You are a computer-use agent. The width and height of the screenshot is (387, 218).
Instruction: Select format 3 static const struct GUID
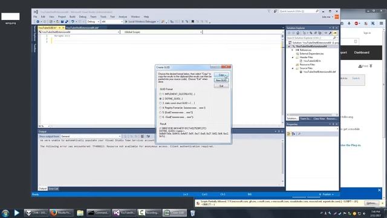[x=160, y=103]
